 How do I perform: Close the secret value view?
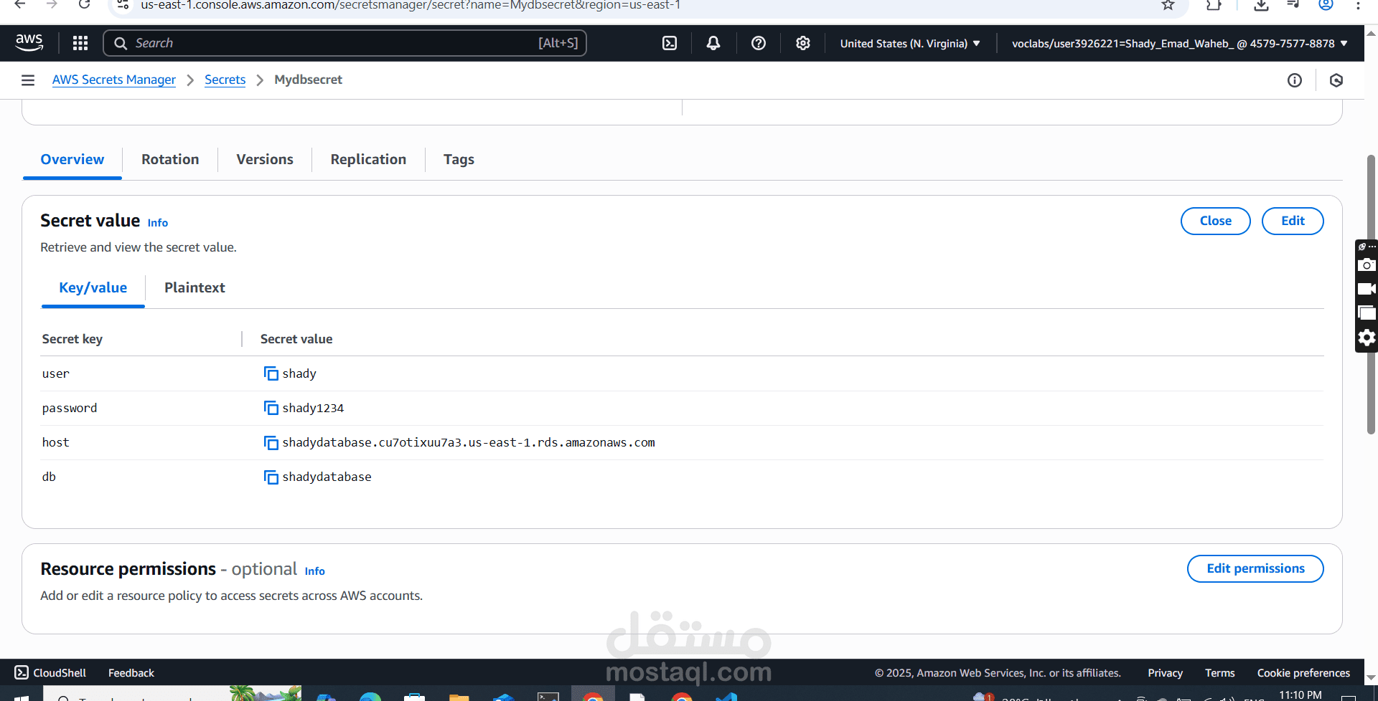tap(1215, 221)
